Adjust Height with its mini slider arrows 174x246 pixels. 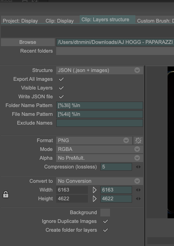[138, 199]
